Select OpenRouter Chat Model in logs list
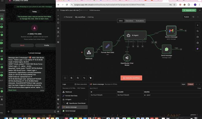202x119 pixels. click(x=76, y=103)
